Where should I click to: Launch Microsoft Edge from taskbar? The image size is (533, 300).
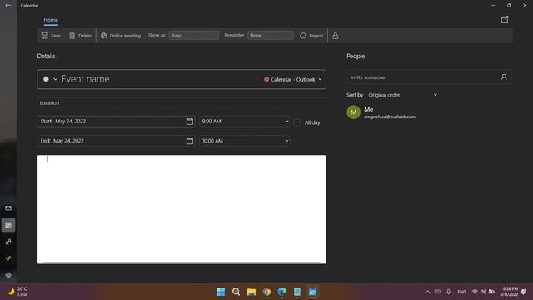point(281,292)
